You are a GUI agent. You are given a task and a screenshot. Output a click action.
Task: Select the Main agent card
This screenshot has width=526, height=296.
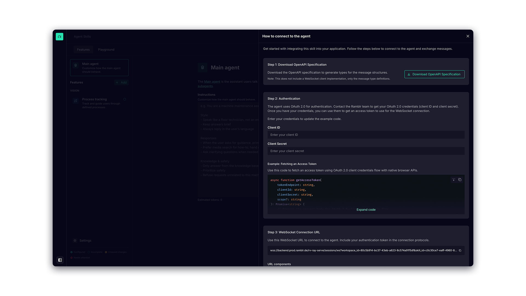99,68
